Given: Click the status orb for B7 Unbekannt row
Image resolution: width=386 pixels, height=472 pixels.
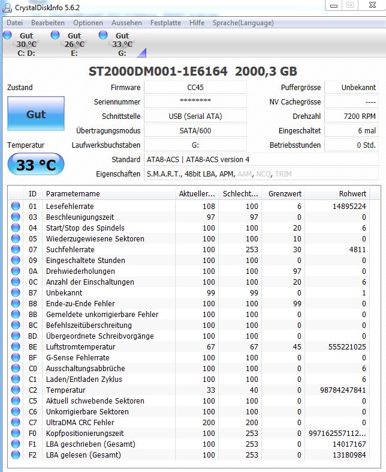Looking at the screenshot, I should tap(16, 292).
